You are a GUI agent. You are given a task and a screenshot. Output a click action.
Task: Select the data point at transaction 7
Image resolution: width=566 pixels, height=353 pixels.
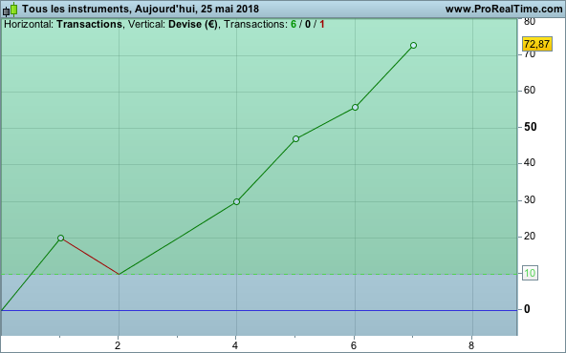[413, 46]
